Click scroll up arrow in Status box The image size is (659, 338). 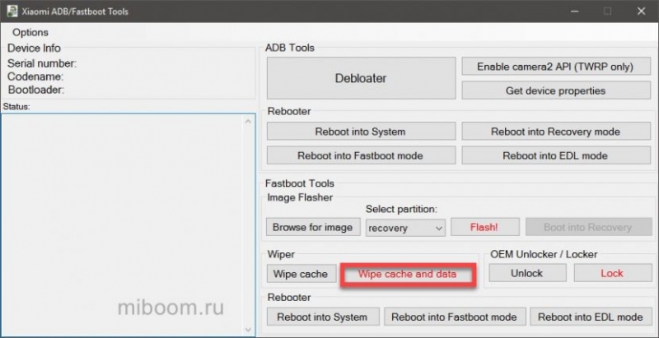(248, 122)
